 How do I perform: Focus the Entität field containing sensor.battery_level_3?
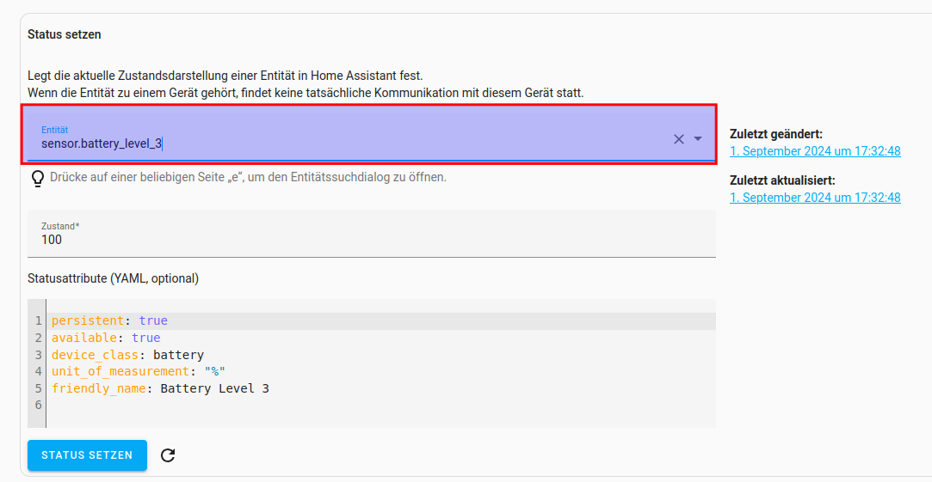(x=344, y=142)
